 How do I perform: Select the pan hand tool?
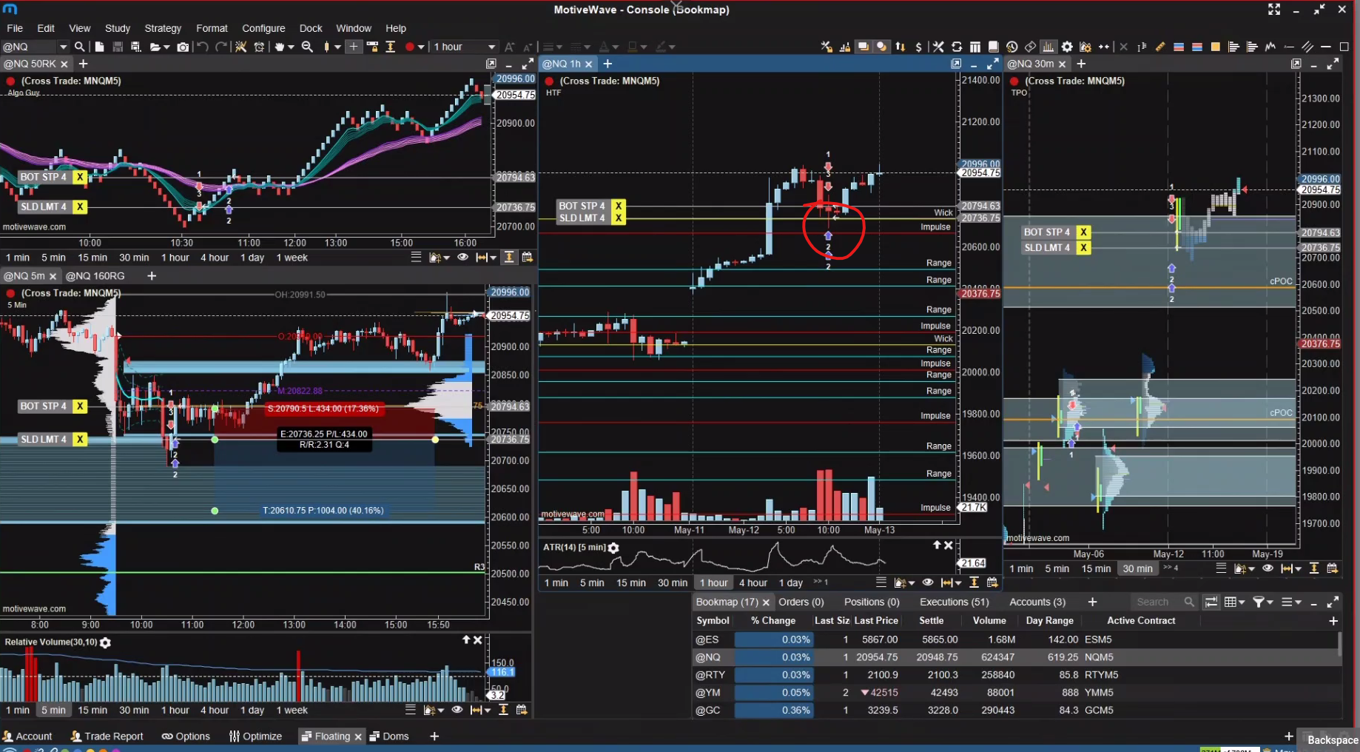tap(280, 47)
